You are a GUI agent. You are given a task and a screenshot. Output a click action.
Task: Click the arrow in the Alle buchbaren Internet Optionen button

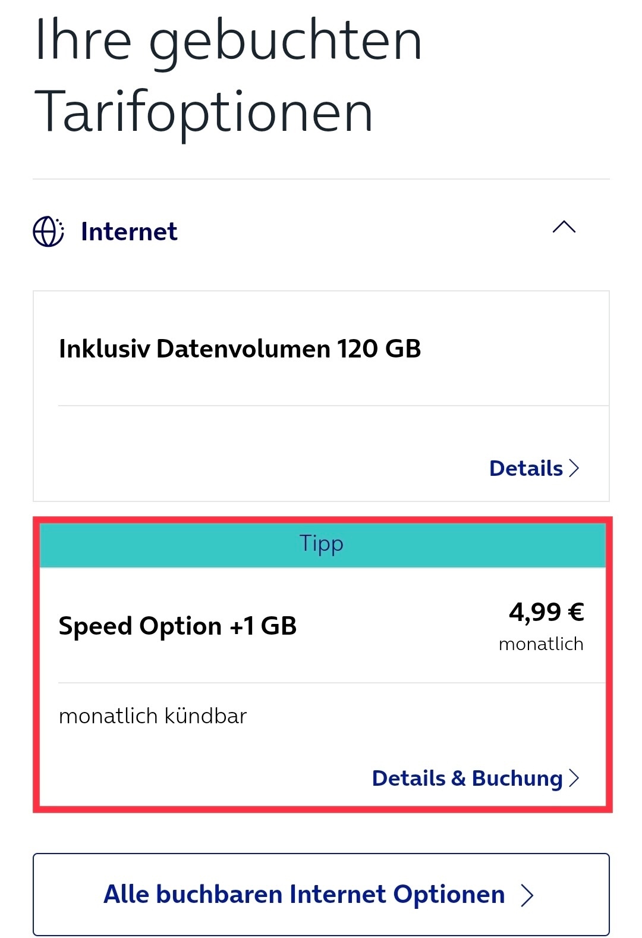(527, 895)
